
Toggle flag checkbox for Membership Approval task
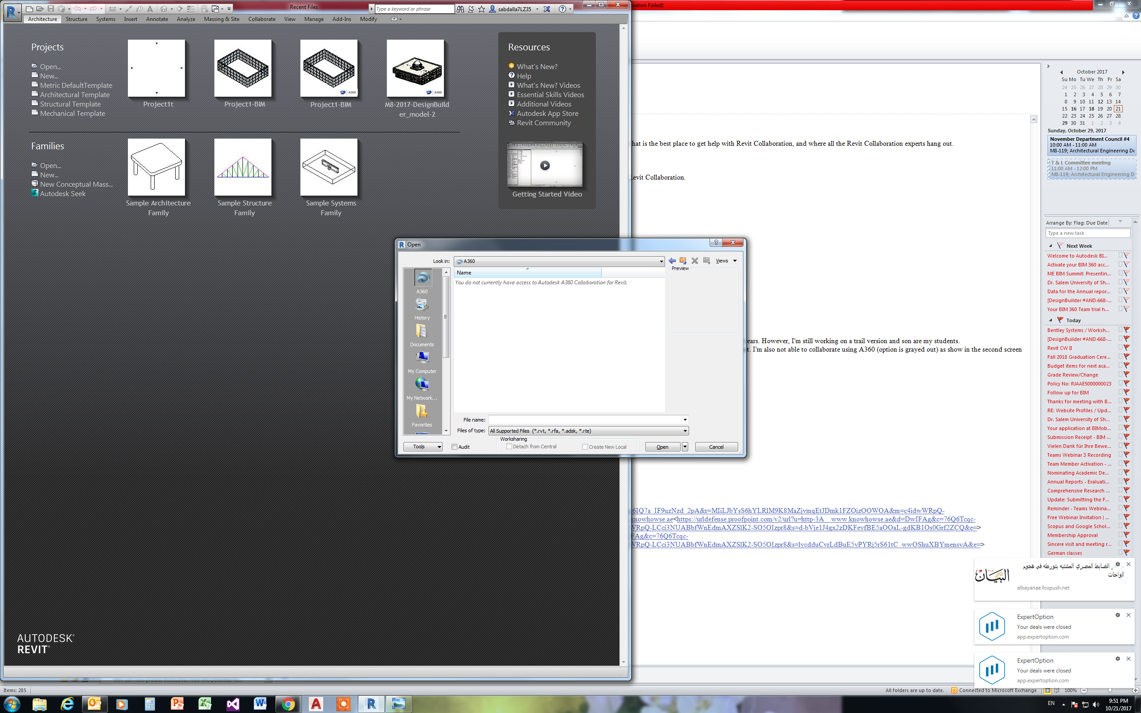pyautogui.click(x=1121, y=535)
